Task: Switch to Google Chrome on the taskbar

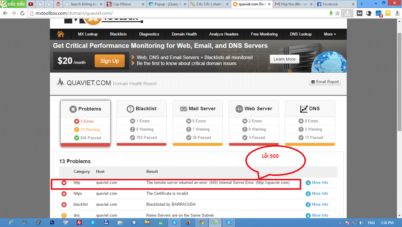Action: [201, 223]
